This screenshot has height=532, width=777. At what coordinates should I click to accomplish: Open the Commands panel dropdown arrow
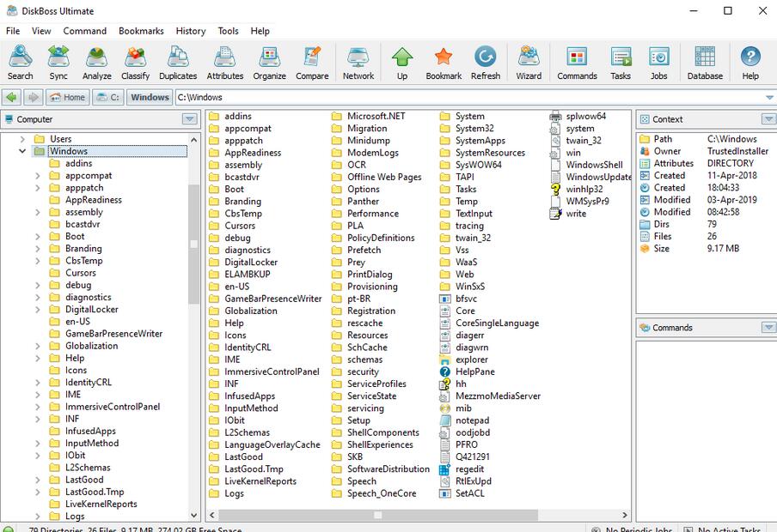pyautogui.click(x=768, y=328)
